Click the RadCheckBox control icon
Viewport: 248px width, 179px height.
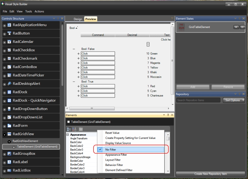click(9, 50)
